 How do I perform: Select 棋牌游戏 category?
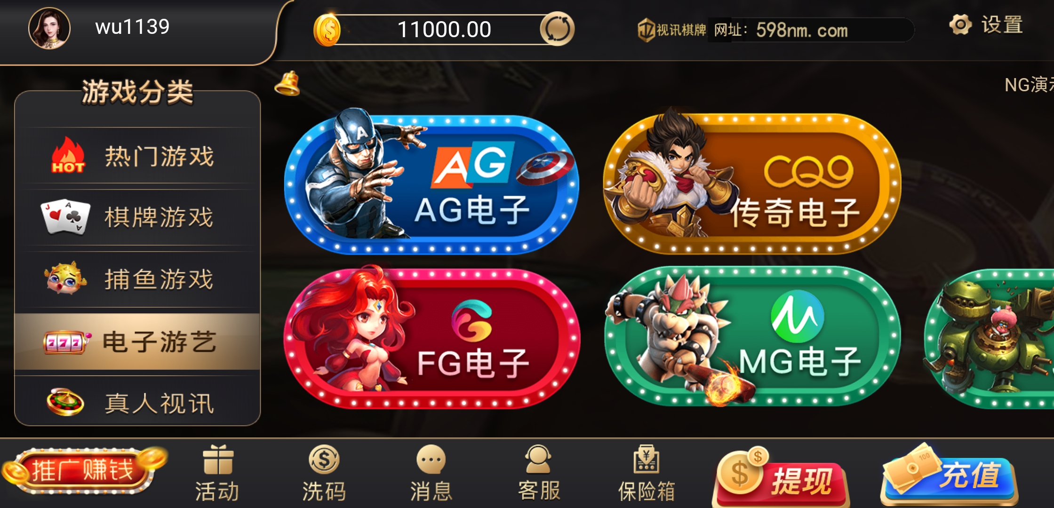coord(137,217)
